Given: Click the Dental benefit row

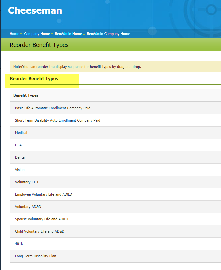Looking at the screenshot, I should click(20, 157).
